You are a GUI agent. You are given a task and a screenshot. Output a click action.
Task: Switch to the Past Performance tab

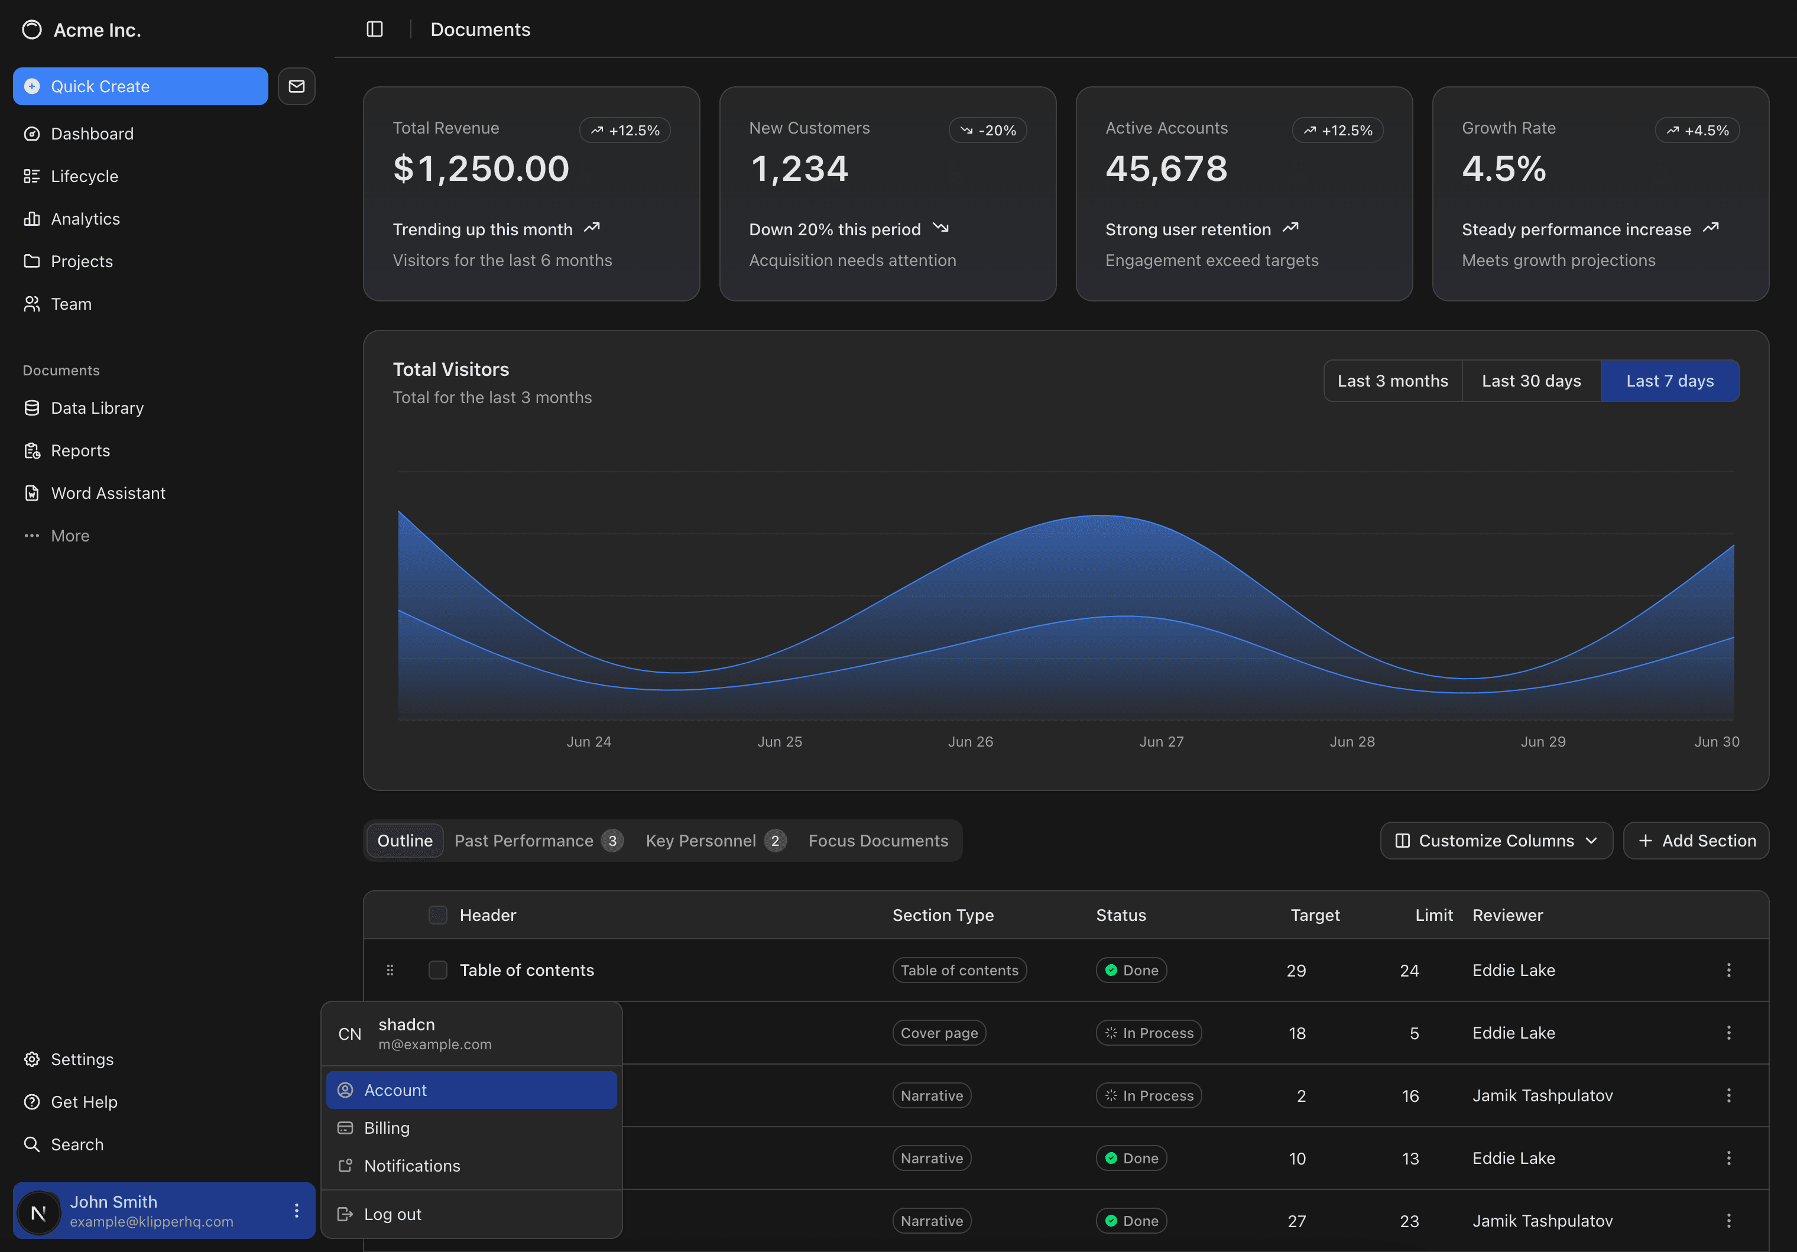click(538, 841)
